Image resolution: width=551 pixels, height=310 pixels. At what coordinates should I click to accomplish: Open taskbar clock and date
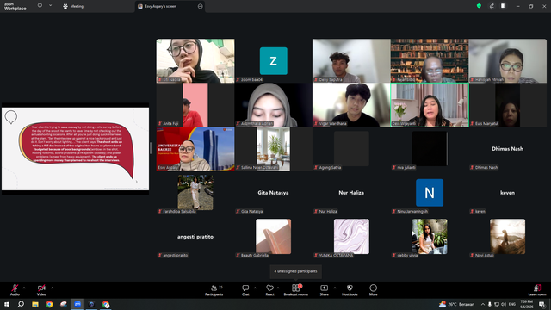(526, 304)
